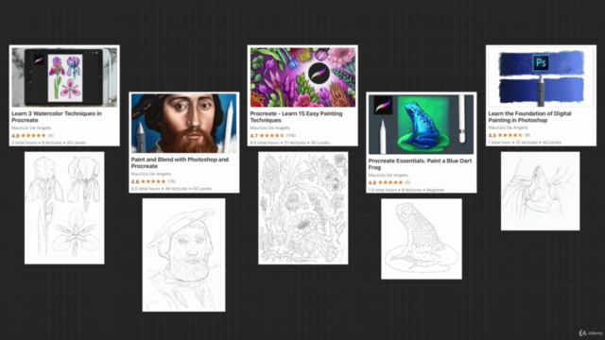Click 'Learn the Foundation of Digital Painting in Photoshop' title
Image resolution: width=605 pixels, height=340 pixels.
tap(529, 117)
